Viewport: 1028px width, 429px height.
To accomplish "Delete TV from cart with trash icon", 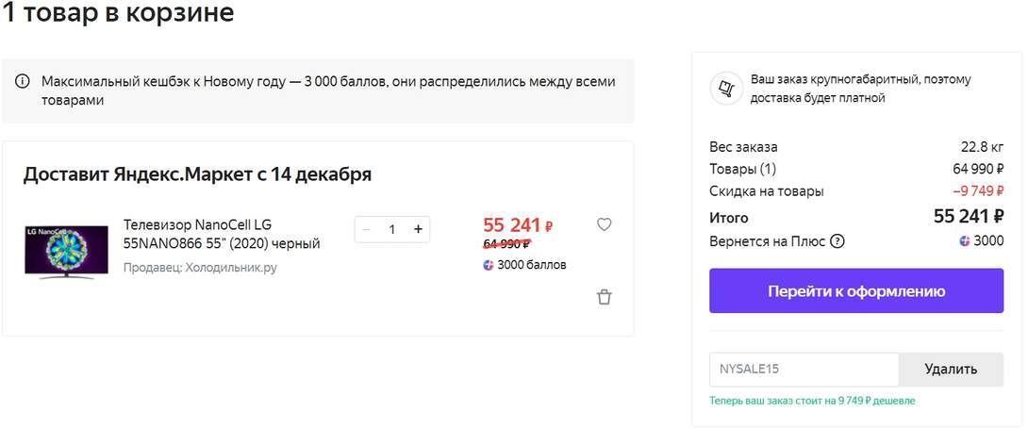I will (x=605, y=297).
